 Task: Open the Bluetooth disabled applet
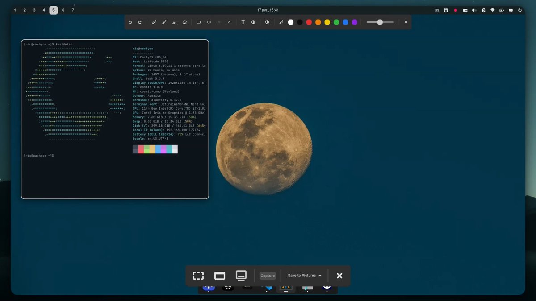[x=483, y=10]
